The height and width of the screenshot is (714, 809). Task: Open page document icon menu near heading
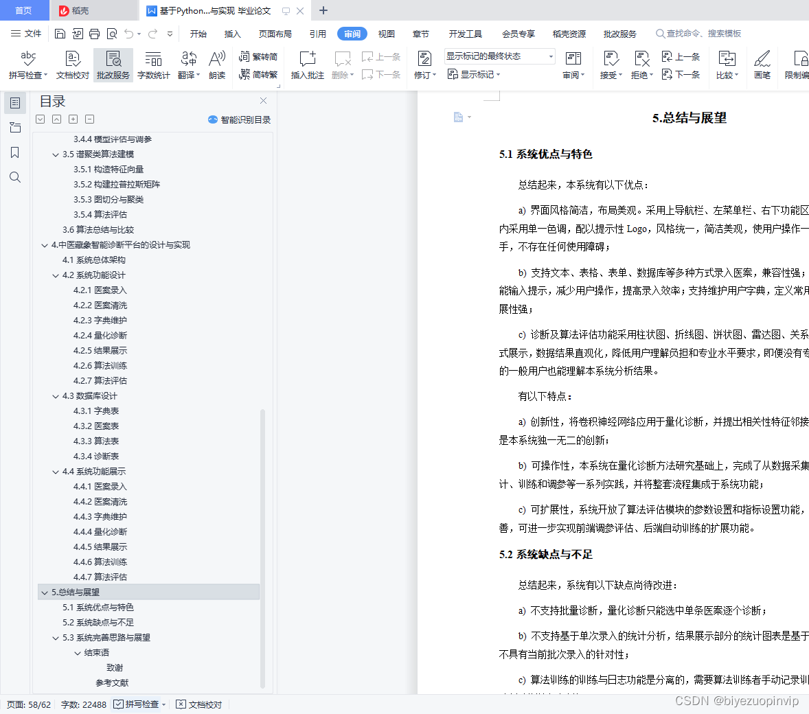[462, 117]
